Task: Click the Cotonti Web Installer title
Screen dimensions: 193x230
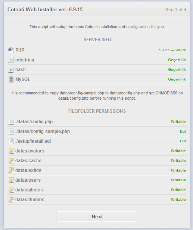Action: 45,9
